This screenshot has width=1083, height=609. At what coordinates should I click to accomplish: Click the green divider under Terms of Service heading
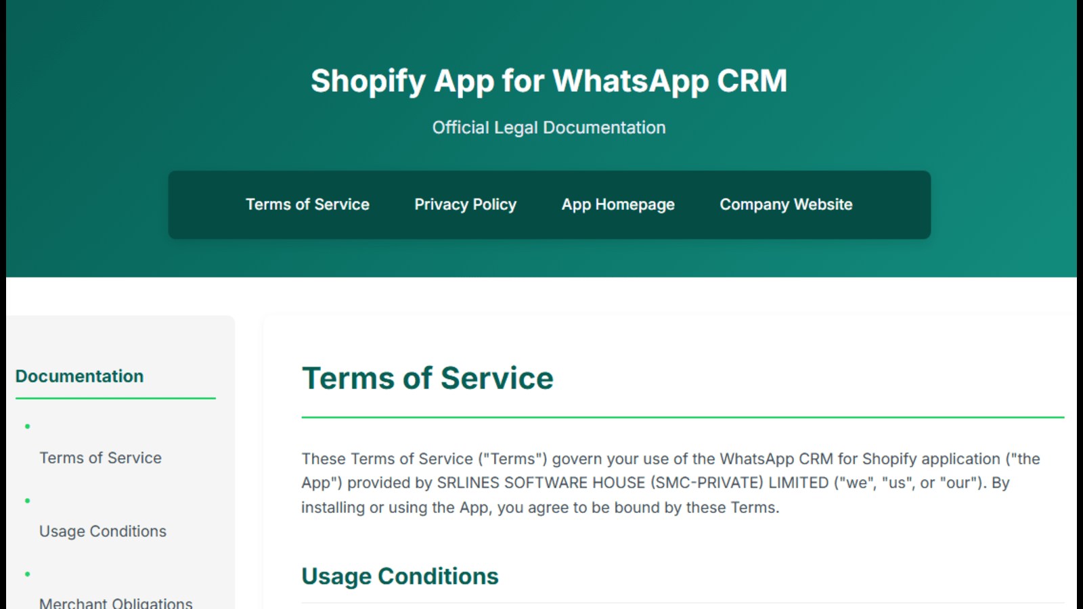(x=683, y=418)
